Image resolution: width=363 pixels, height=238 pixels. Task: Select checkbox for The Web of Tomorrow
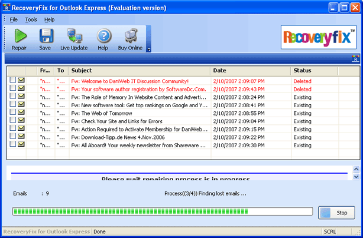click(x=13, y=112)
